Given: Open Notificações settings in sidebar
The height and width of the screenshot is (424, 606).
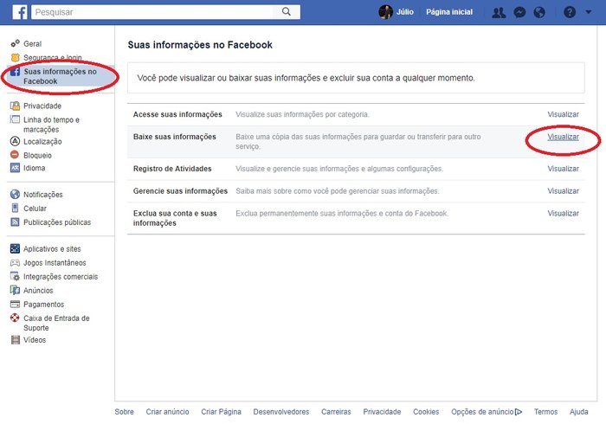Looking at the screenshot, I should tap(43, 195).
